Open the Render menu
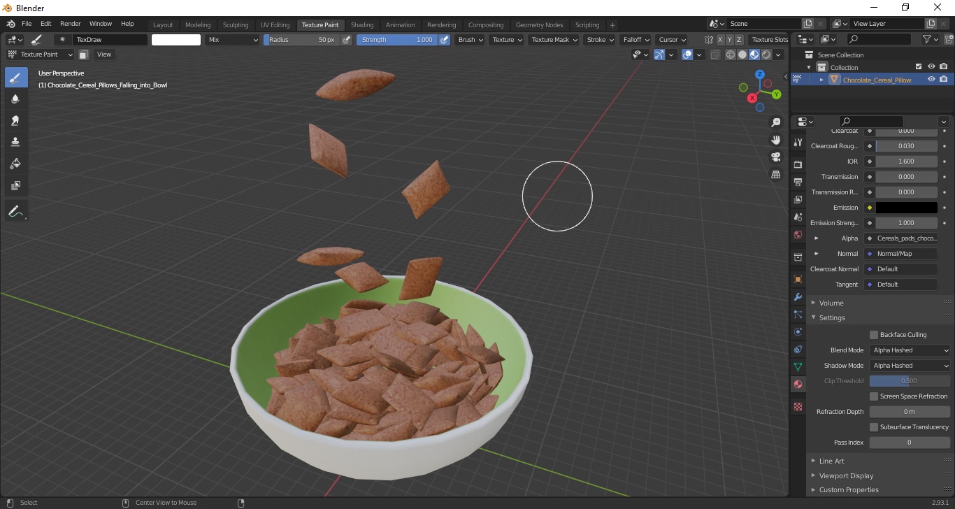Viewport: 955px width, 509px height. tap(70, 24)
